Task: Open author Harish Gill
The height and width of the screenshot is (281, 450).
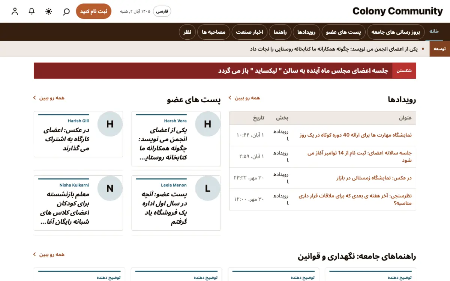Action: (x=78, y=121)
